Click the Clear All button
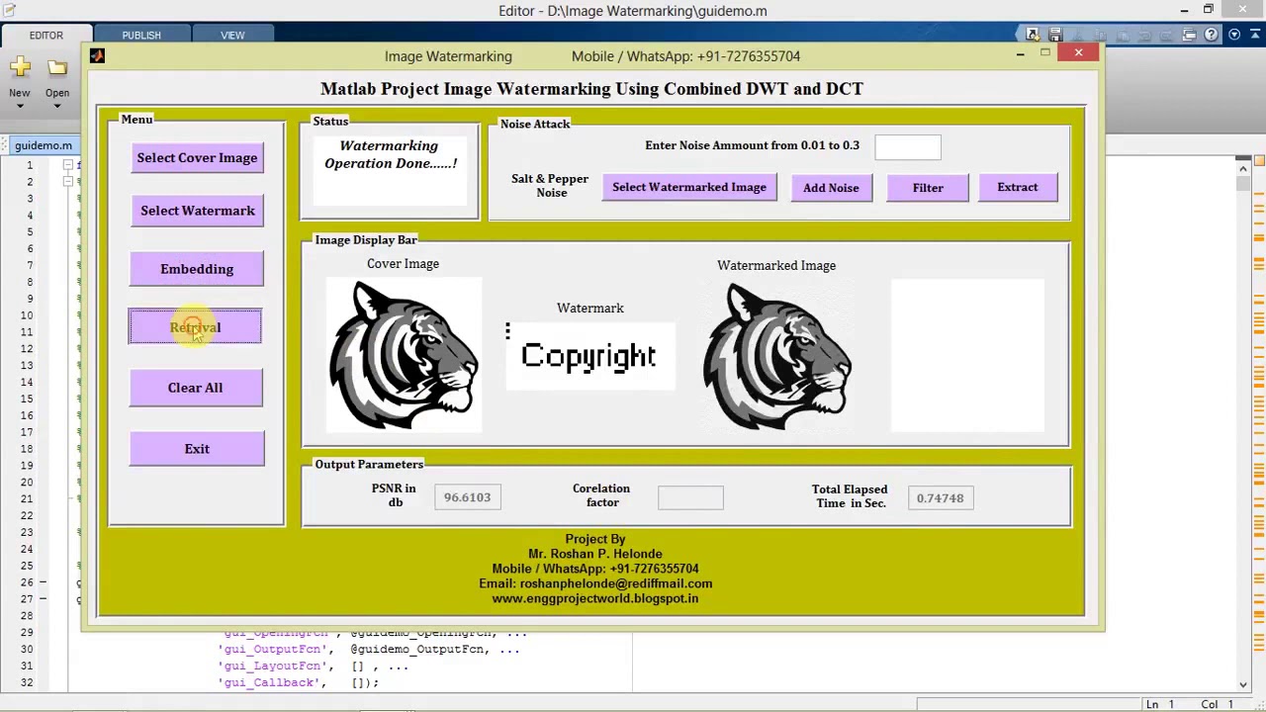This screenshot has height=712, width=1266. (x=195, y=388)
